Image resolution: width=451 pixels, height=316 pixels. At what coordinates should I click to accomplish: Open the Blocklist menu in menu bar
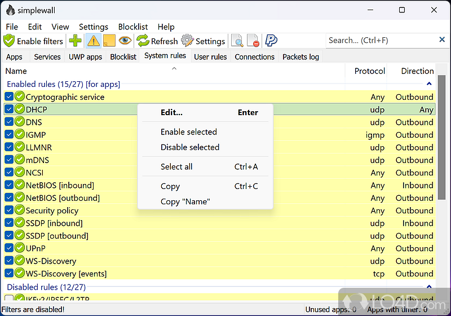click(133, 27)
